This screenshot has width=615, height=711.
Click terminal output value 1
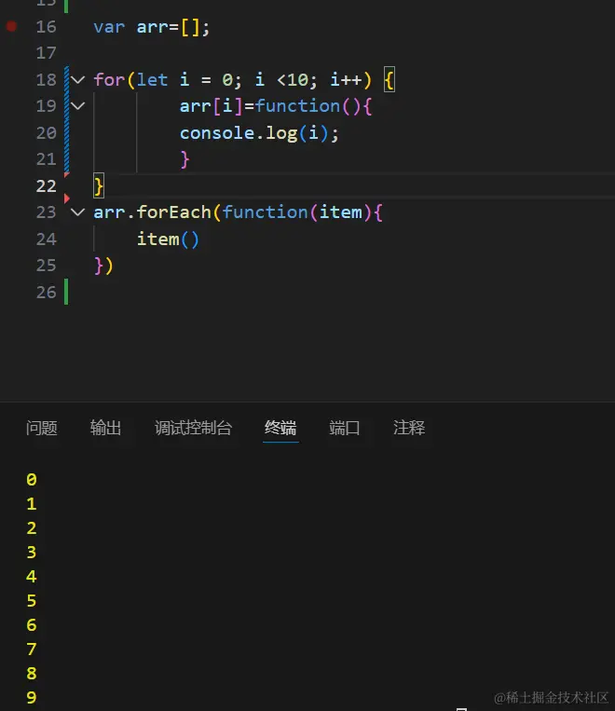click(x=32, y=504)
